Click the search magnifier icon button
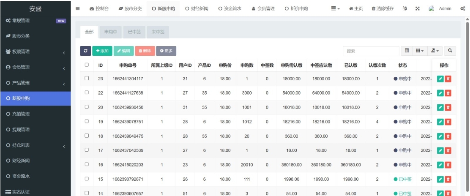The height and width of the screenshot is (196, 470). 450,51
